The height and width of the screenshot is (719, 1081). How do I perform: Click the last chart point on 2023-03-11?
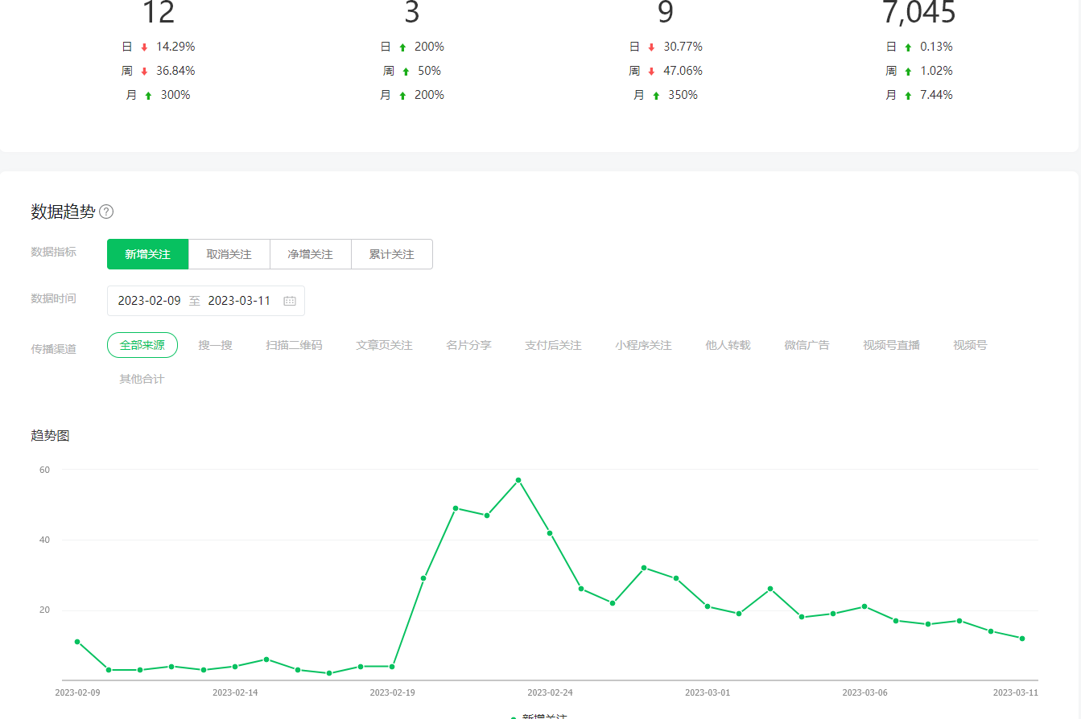pyautogui.click(x=1022, y=639)
